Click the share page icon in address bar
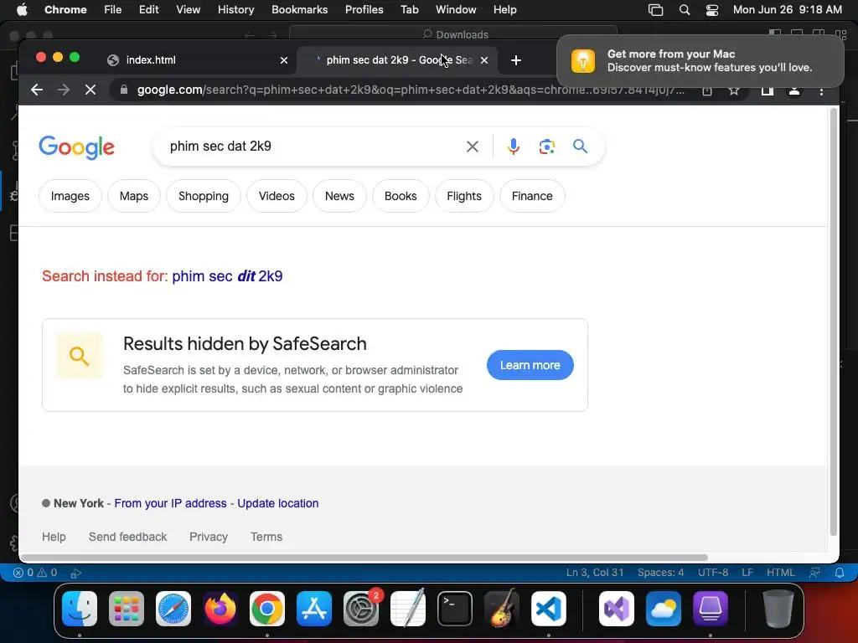 (707, 90)
